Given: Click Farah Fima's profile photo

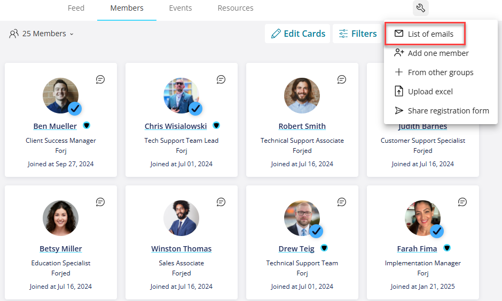Looking at the screenshot, I should tap(422, 218).
